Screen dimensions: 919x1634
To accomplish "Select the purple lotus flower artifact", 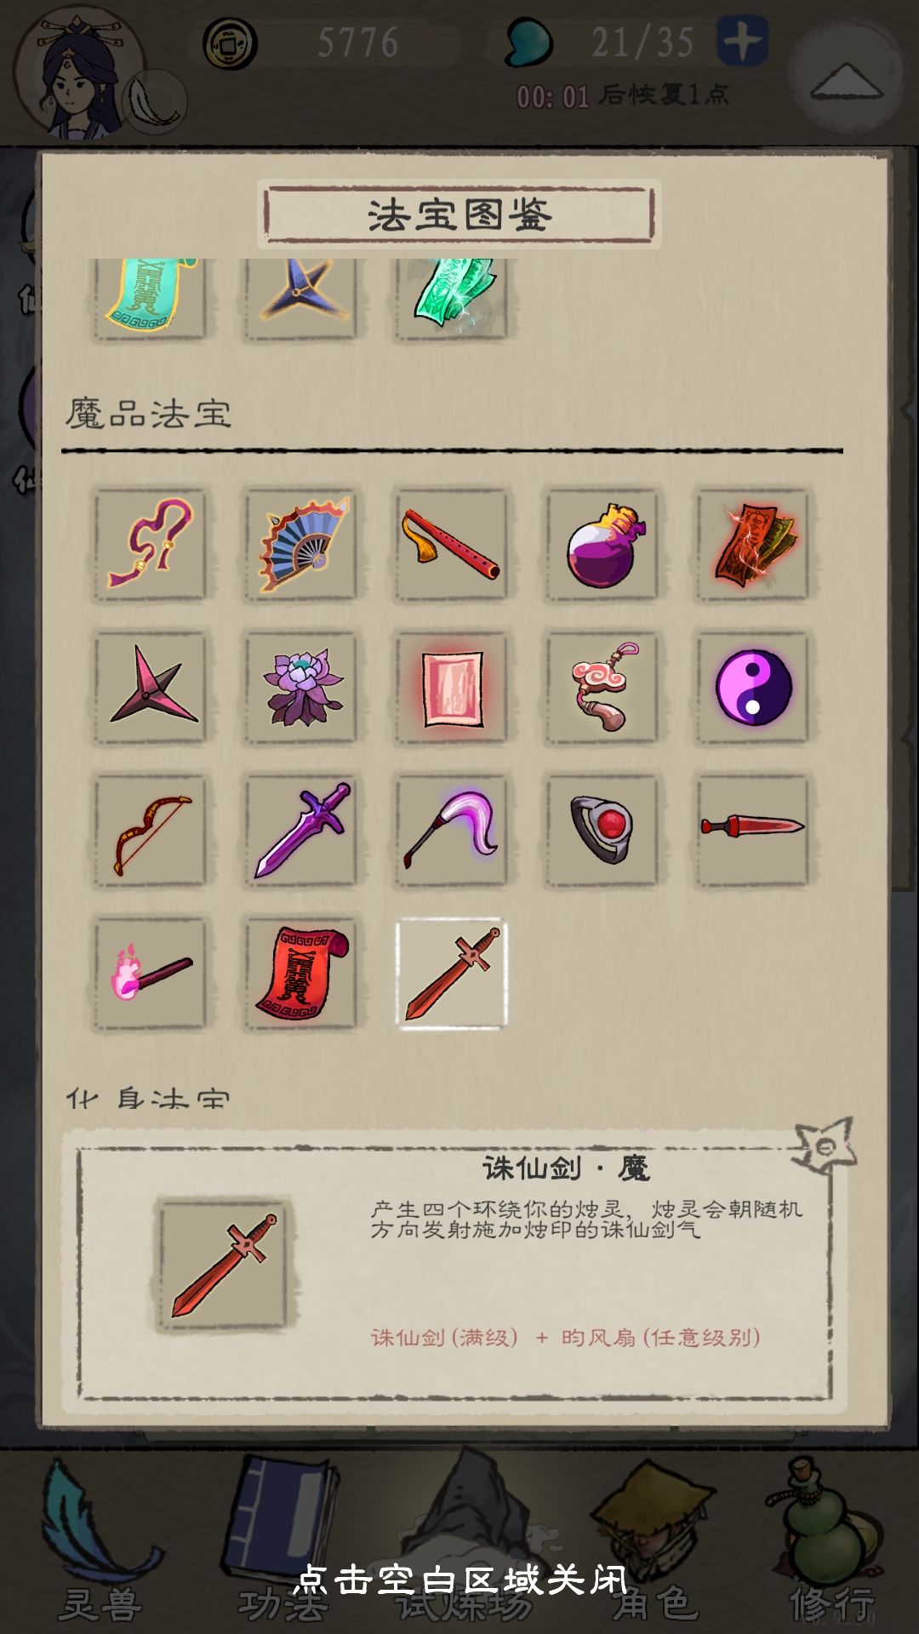I will pyautogui.click(x=301, y=688).
